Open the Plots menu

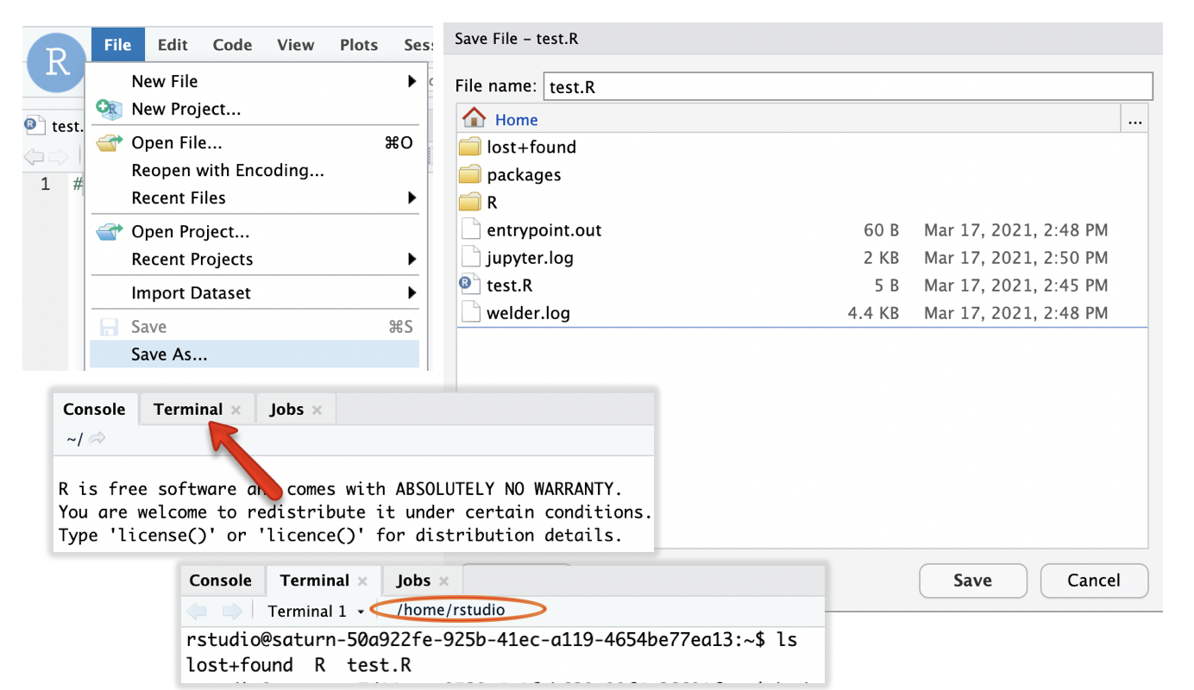359,45
